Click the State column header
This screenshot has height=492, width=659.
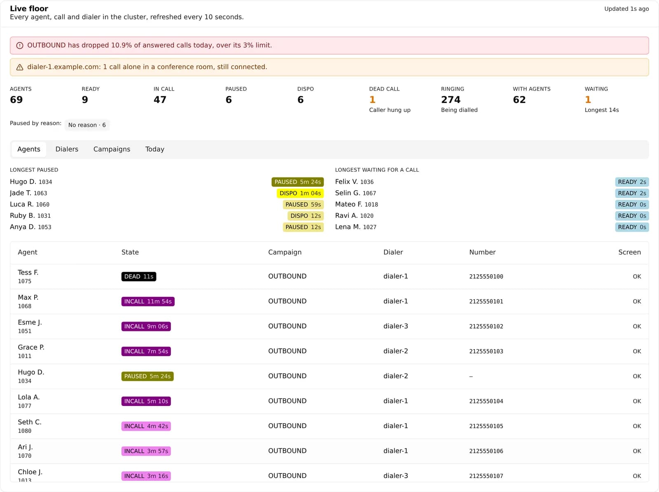pyautogui.click(x=130, y=252)
